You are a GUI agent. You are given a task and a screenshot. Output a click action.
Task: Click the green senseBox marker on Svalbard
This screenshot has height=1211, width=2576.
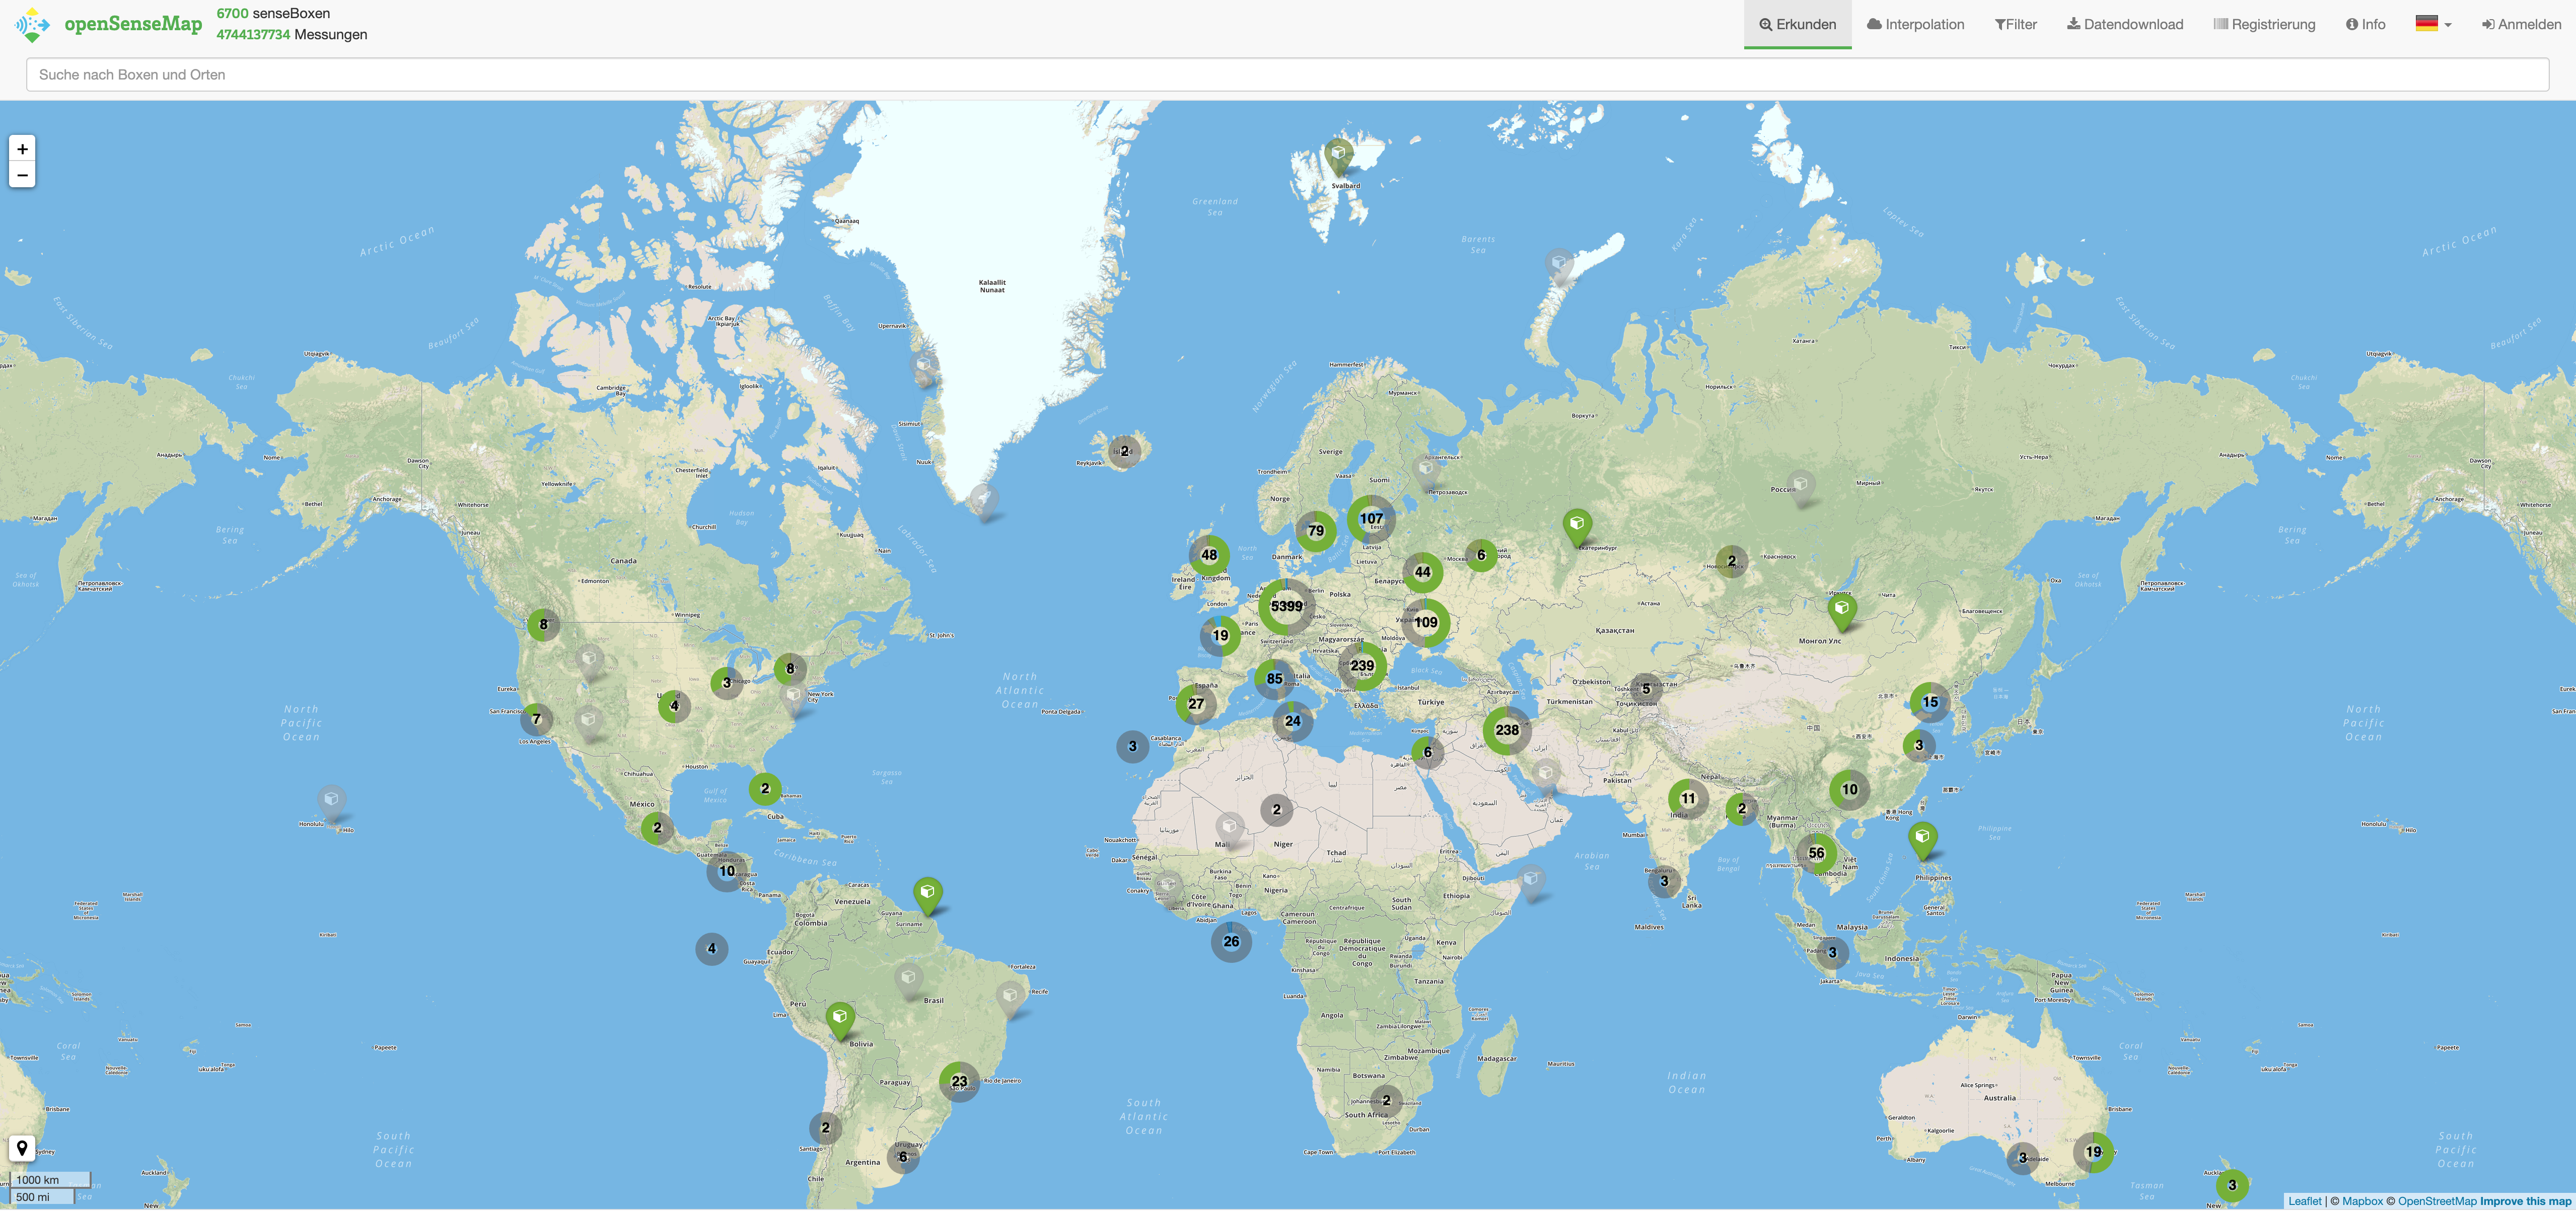coord(1338,155)
